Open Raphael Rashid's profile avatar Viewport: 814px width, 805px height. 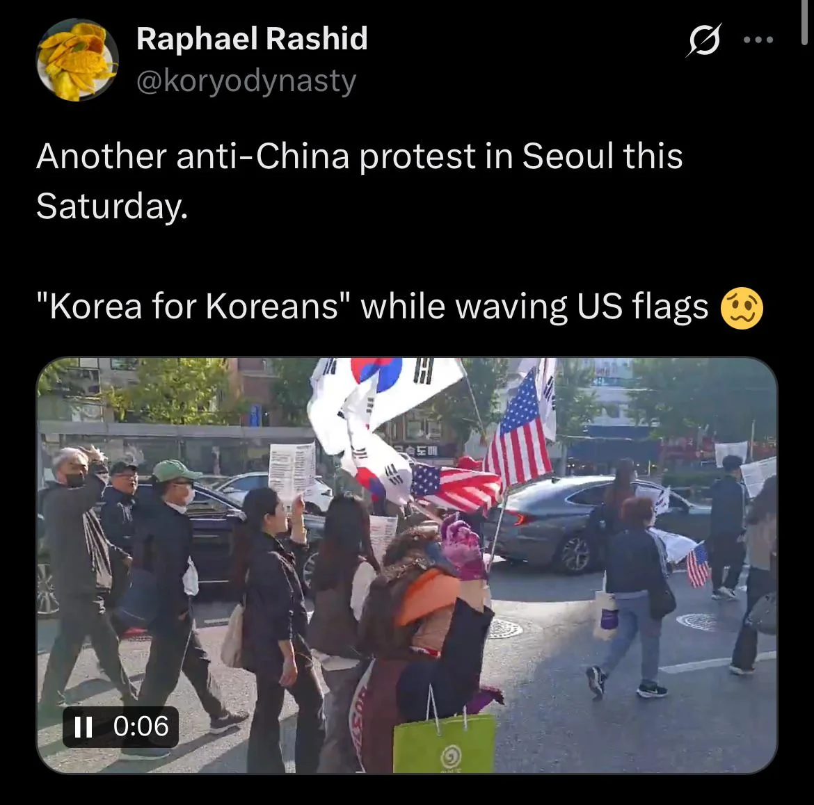tap(77, 60)
